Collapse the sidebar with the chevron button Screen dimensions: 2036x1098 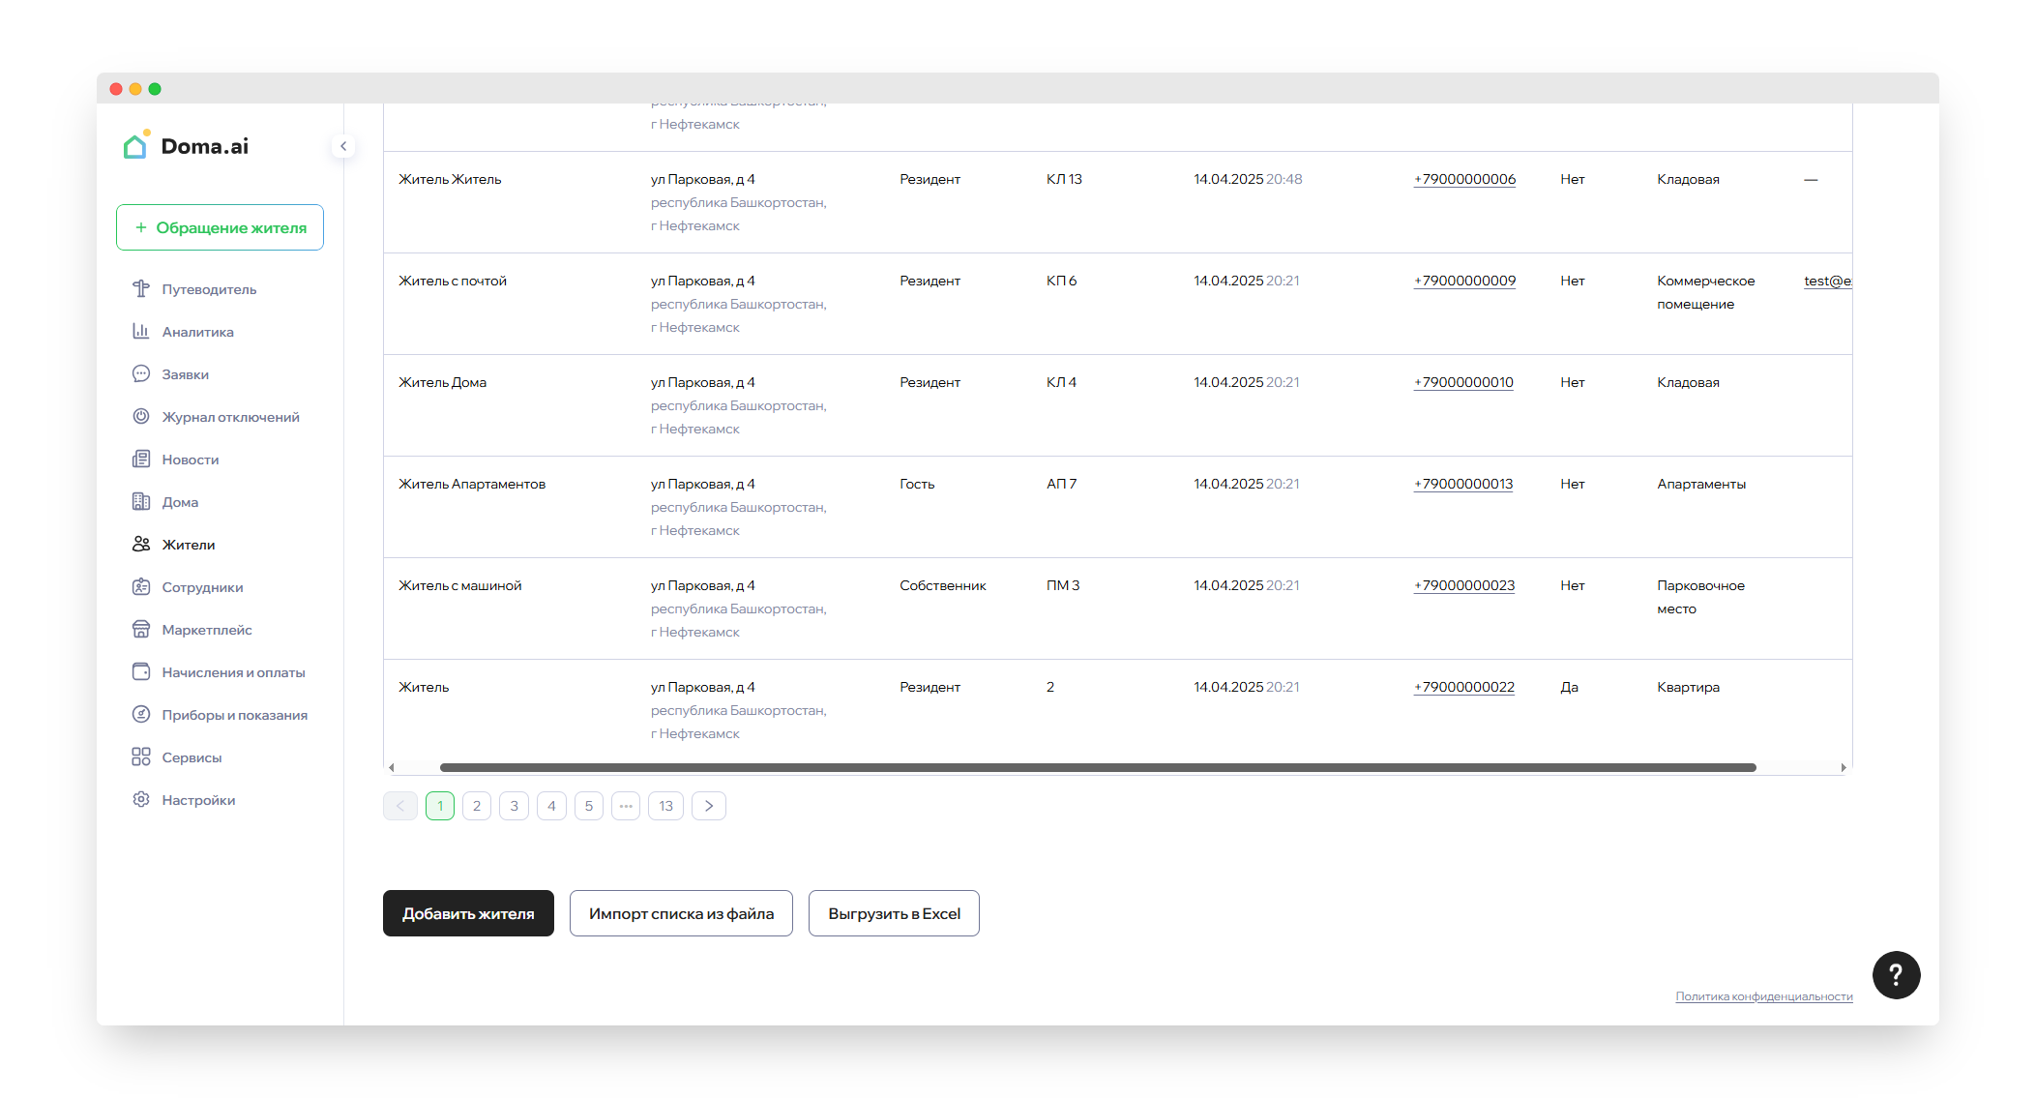(343, 146)
